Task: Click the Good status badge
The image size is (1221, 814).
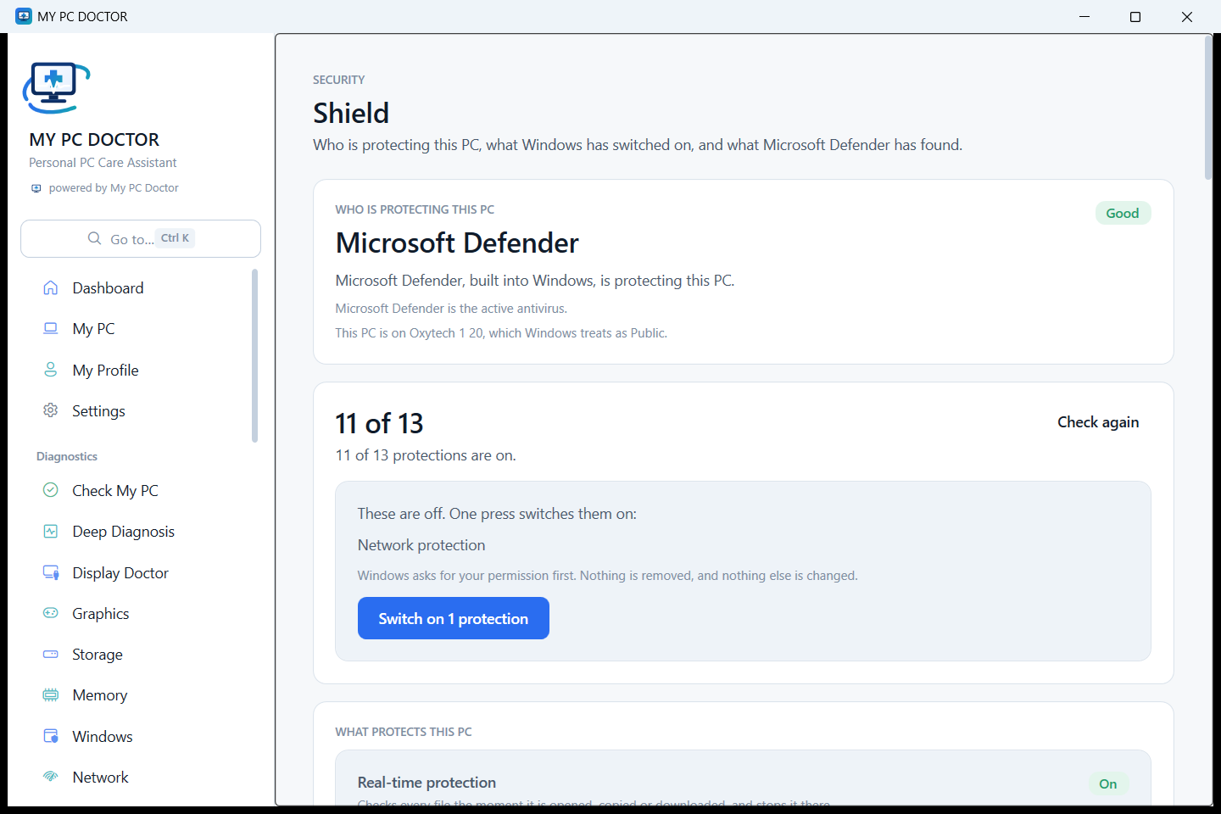Action: (1123, 213)
